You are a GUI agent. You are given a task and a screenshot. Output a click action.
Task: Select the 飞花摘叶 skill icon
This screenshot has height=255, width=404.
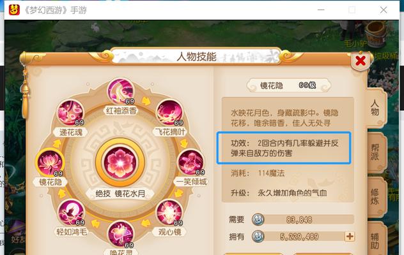(170, 113)
